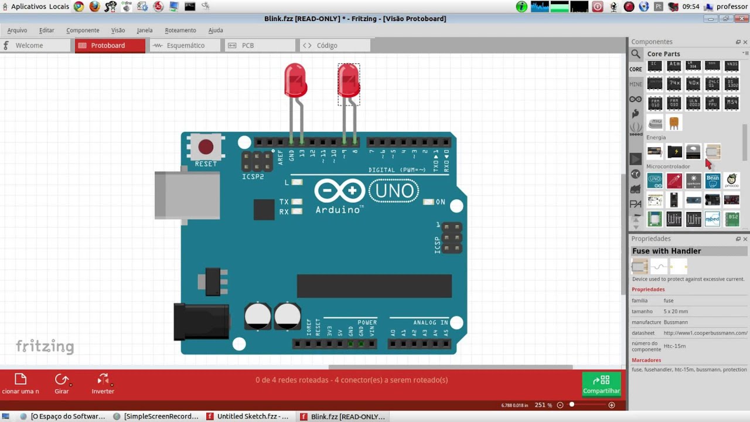Open the Inverter flip options arrow
Screen dimensions: 750x422
[112, 385]
